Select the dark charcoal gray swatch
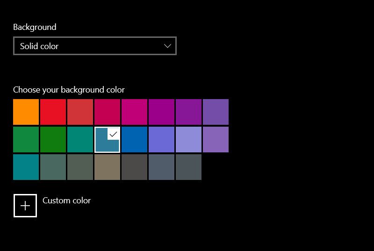Viewport: 374px width, 251px height. (134, 167)
